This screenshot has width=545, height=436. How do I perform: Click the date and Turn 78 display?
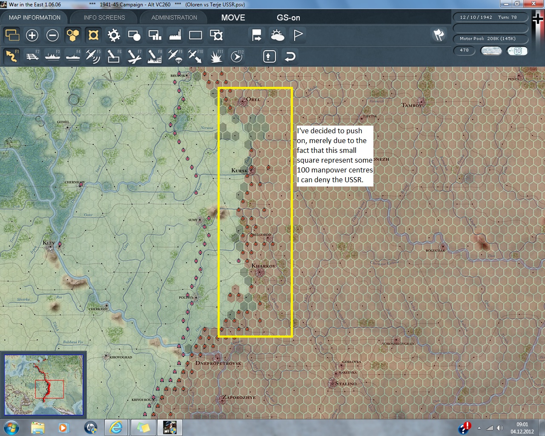point(490,17)
